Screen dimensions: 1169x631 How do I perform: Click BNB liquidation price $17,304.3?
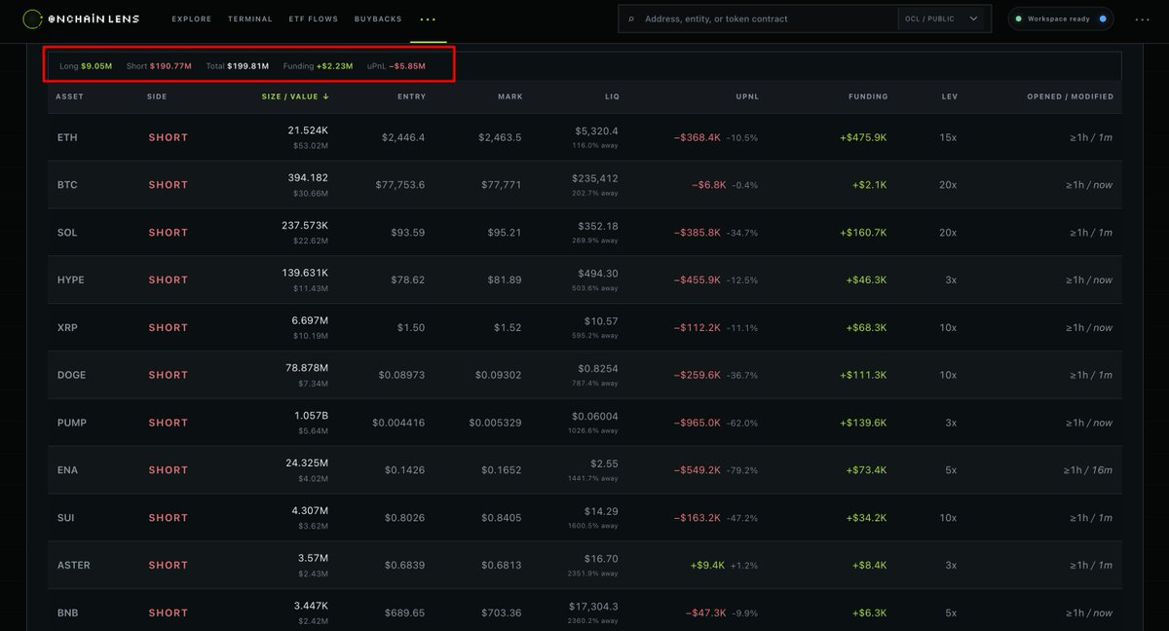coord(593,606)
